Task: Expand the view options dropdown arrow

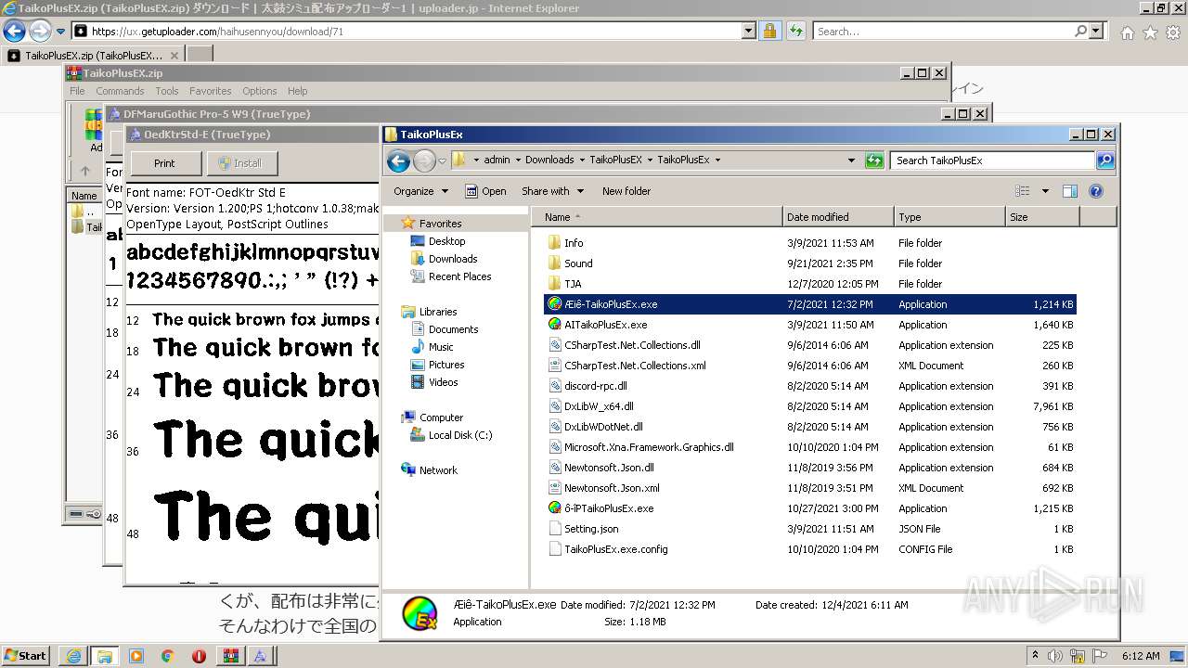Action: (1045, 191)
